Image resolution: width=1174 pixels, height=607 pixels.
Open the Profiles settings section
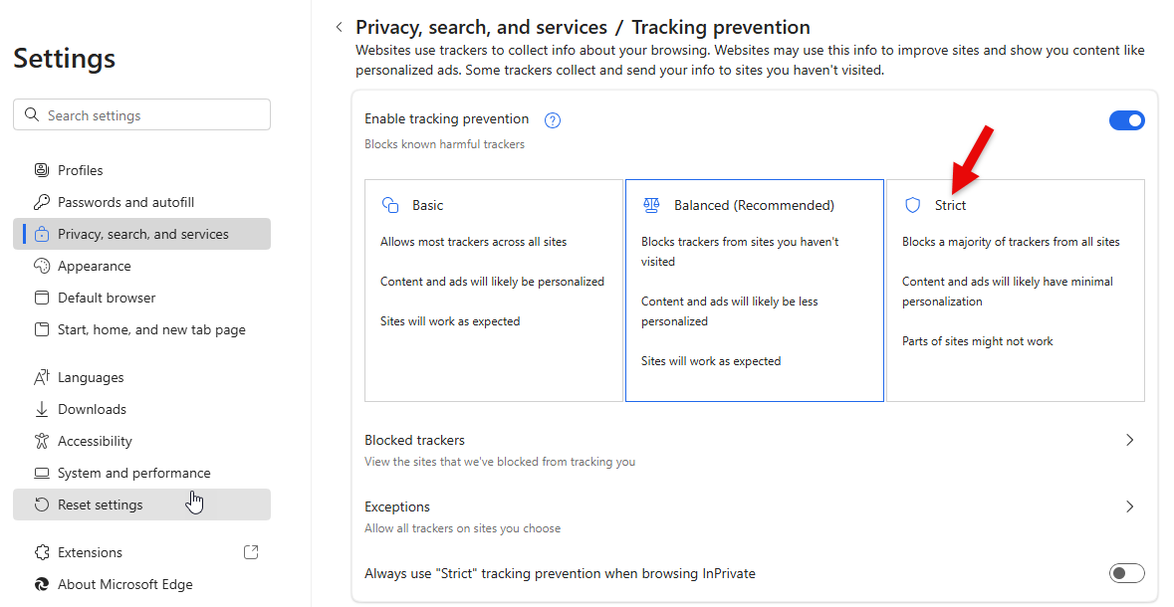(x=141, y=170)
